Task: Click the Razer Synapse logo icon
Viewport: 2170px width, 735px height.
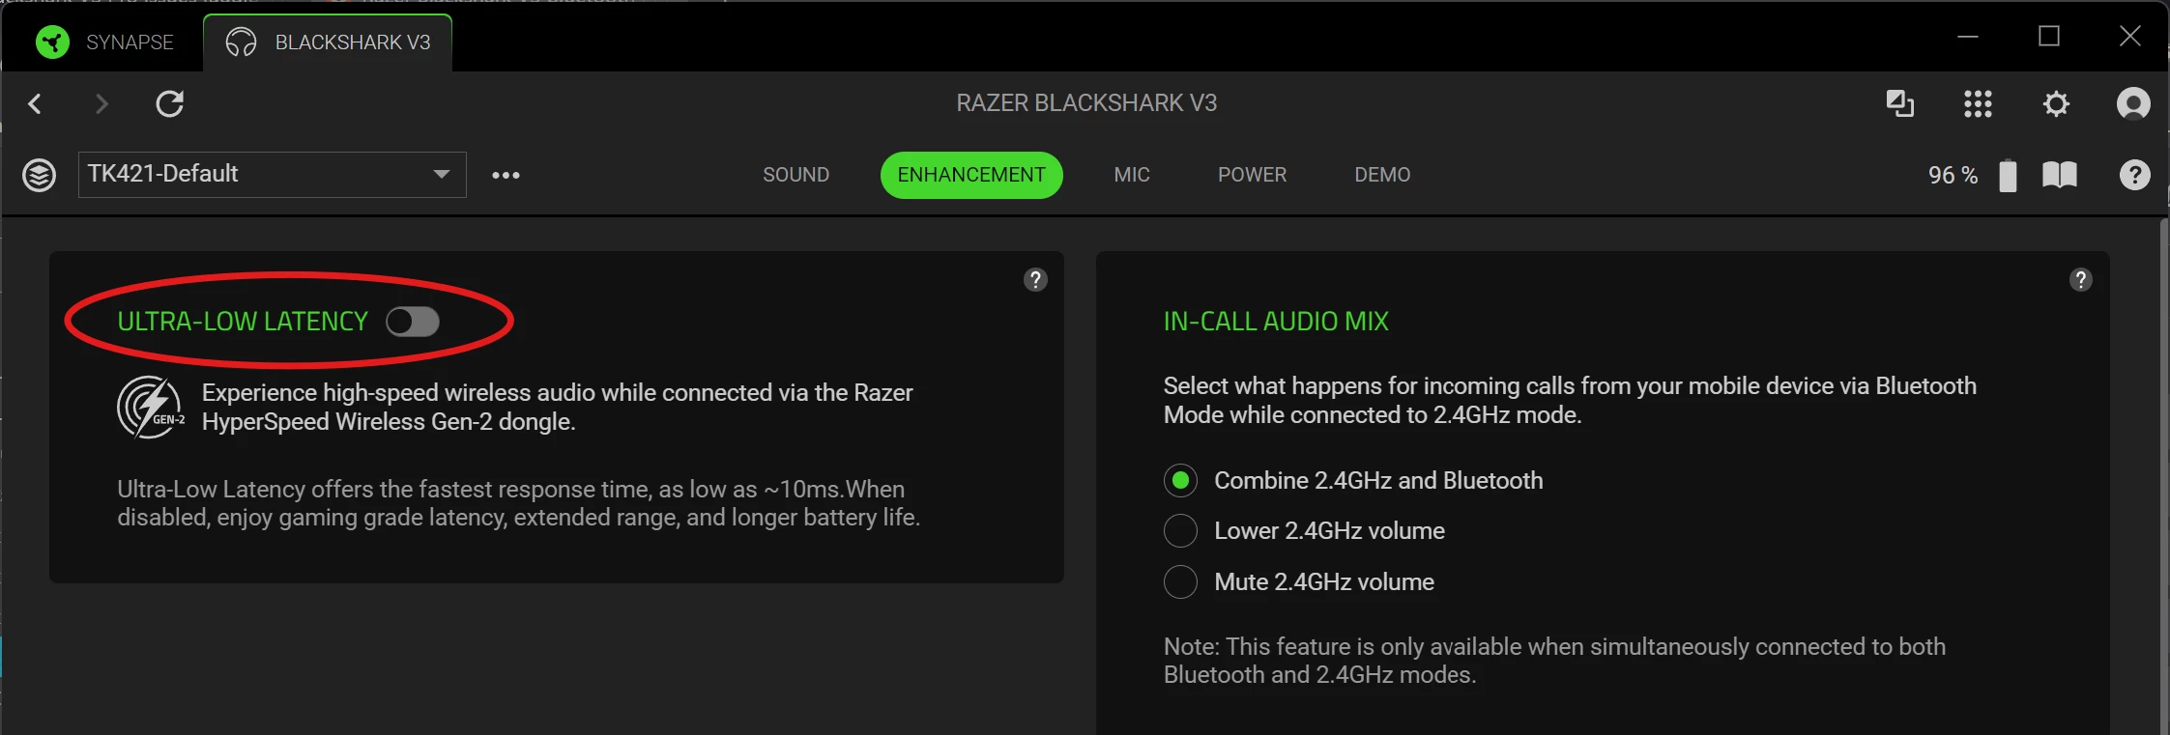Action: [x=52, y=42]
